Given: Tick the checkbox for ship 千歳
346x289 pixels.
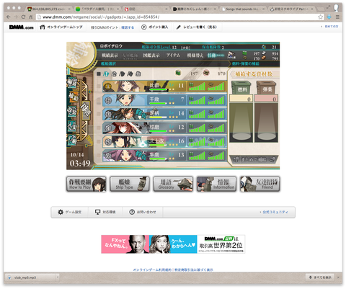Looking at the screenshot, I should click(x=99, y=99).
